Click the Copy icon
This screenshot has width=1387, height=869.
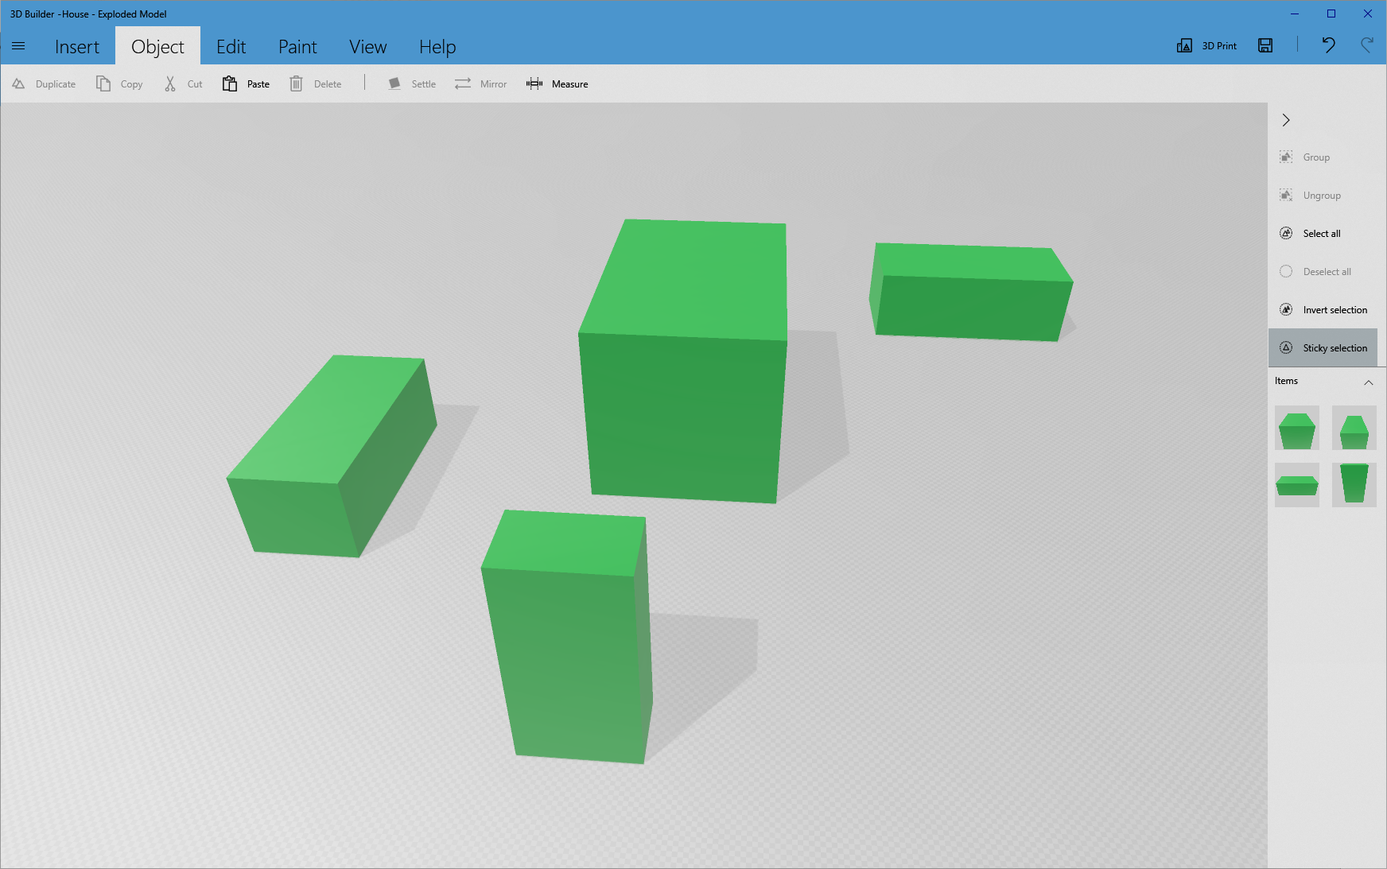(x=103, y=83)
